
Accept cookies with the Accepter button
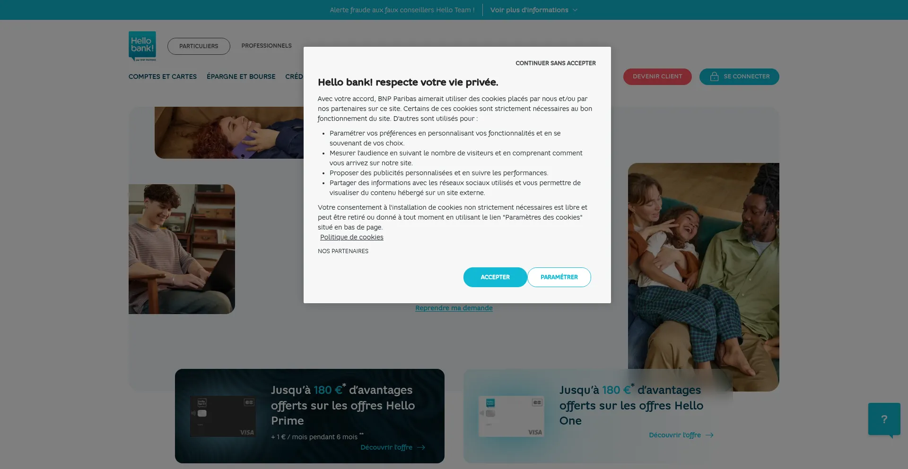coord(495,277)
